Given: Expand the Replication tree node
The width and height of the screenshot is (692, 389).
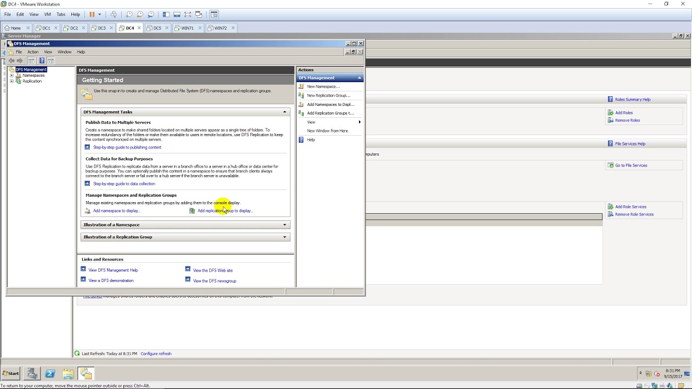Looking at the screenshot, I should pyautogui.click(x=12, y=81).
